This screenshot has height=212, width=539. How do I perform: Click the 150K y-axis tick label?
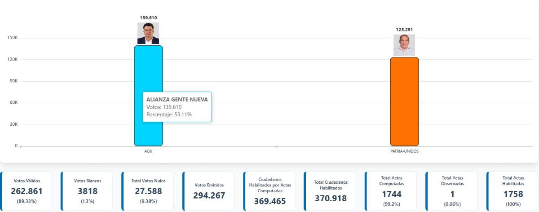13,38
